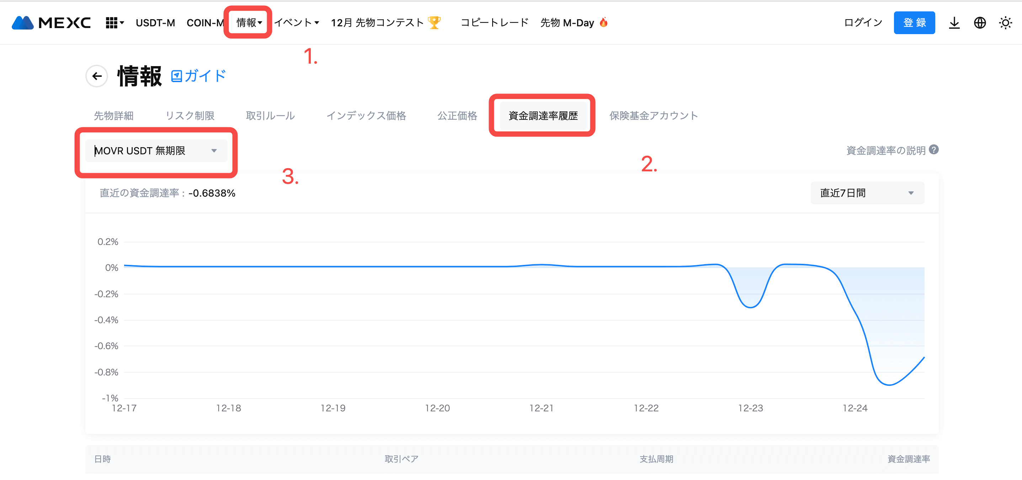The width and height of the screenshot is (1022, 480).
Task: Click the 12-23 dip on the chart
Action: click(750, 306)
